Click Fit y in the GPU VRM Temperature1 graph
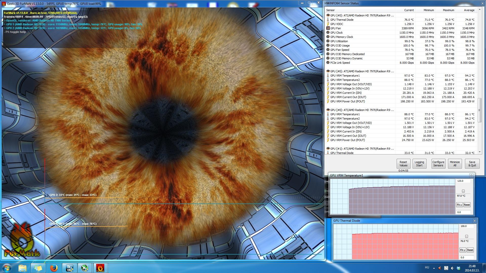 pos(459,205)
